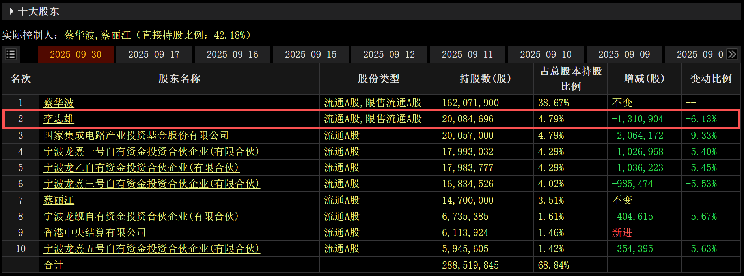Viewport: 744px width, 276px height.
Task: Click the 宁波龙熹一号自有资金投资合伙企业 link
Action: click(151, 151)
